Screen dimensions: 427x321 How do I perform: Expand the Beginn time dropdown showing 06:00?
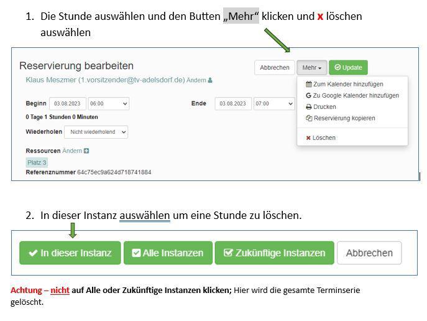(x=108, y=104)
